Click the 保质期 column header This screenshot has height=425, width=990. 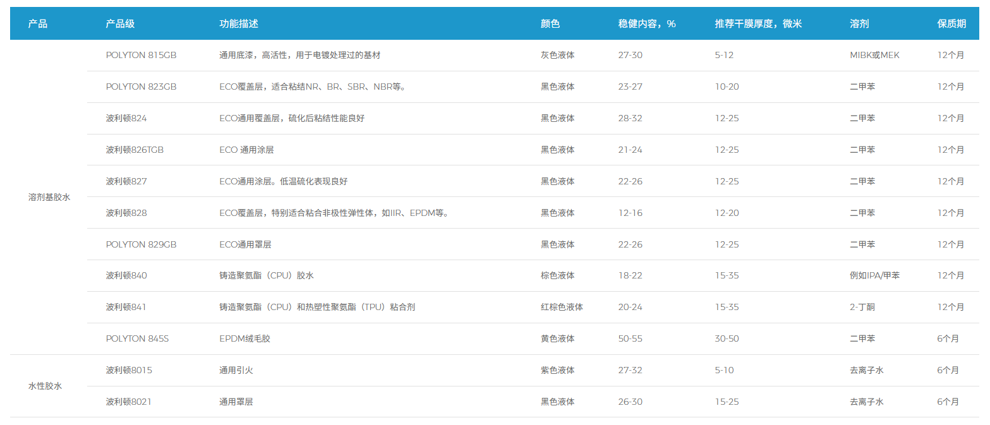(951, 24)
